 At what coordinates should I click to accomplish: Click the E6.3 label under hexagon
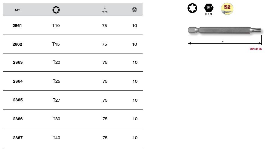pyautogui.click(x=209, y=14)
